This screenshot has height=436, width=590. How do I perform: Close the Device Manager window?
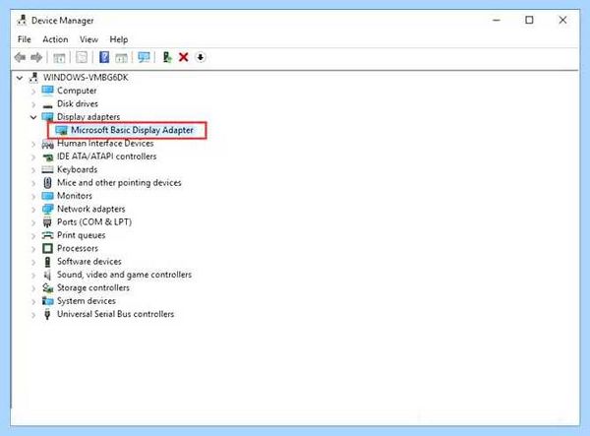[x=562, y=20]
